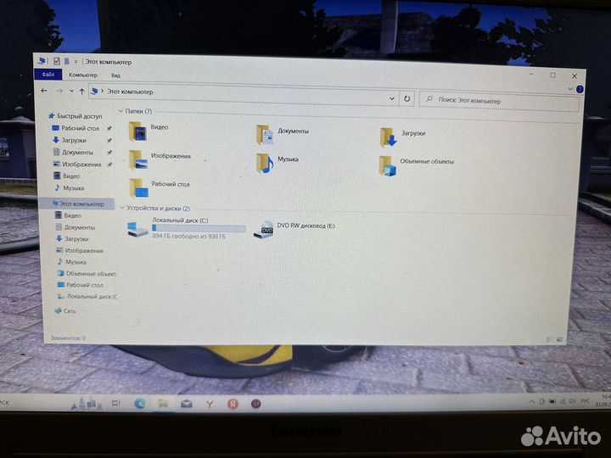Click the chevron after the address bar PC icon
The width and height of the screenshot is (611, 458).
103,91
